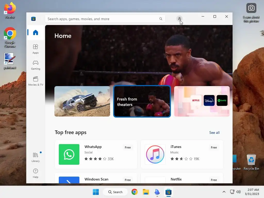
Task: Minimize the Microsoft Store window
Action: tap(203, 16)
